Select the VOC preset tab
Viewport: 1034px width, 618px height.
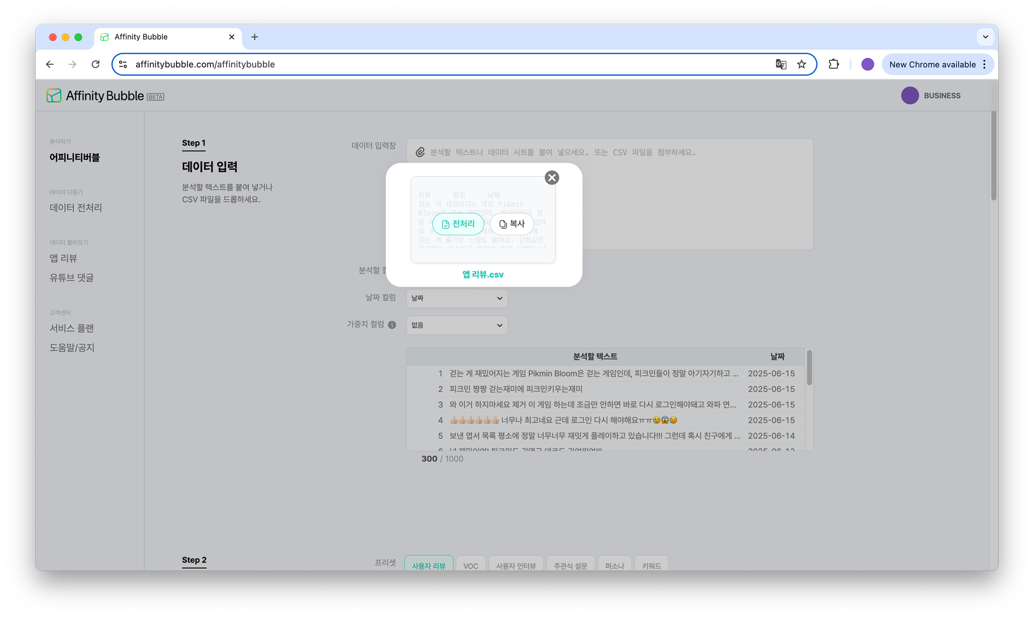(x=470, y=565)
